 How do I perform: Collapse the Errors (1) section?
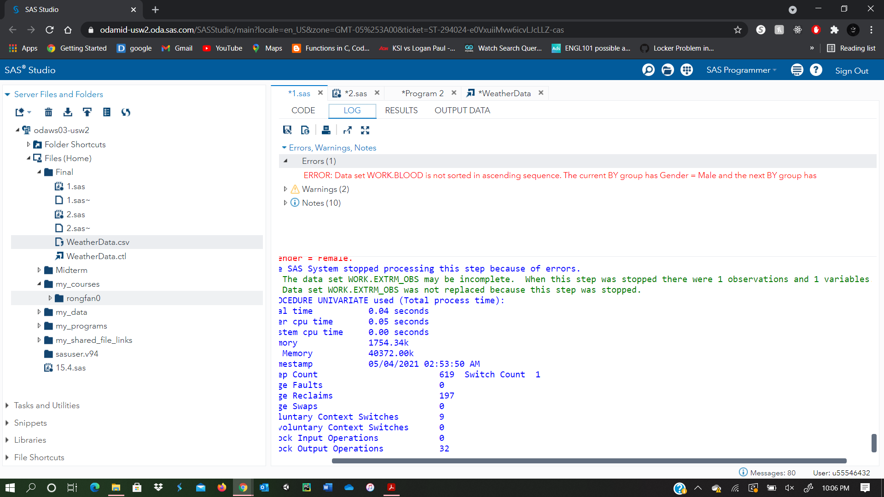click(285, 161)
